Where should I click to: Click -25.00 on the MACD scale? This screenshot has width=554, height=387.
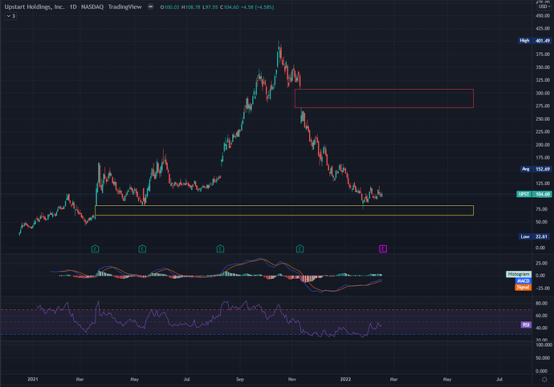click(543, 288)
